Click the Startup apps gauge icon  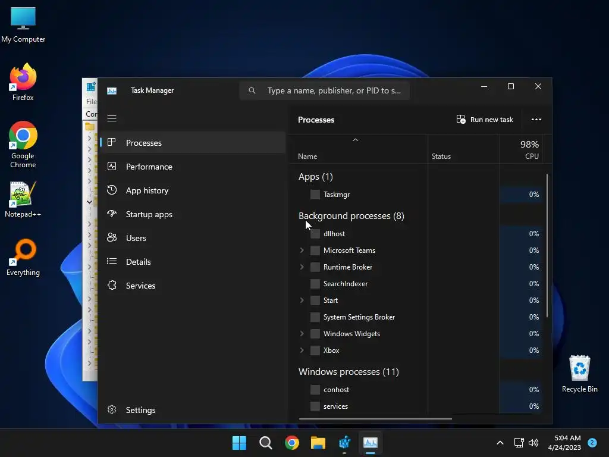pyautogui.click(x=111, y=214)
